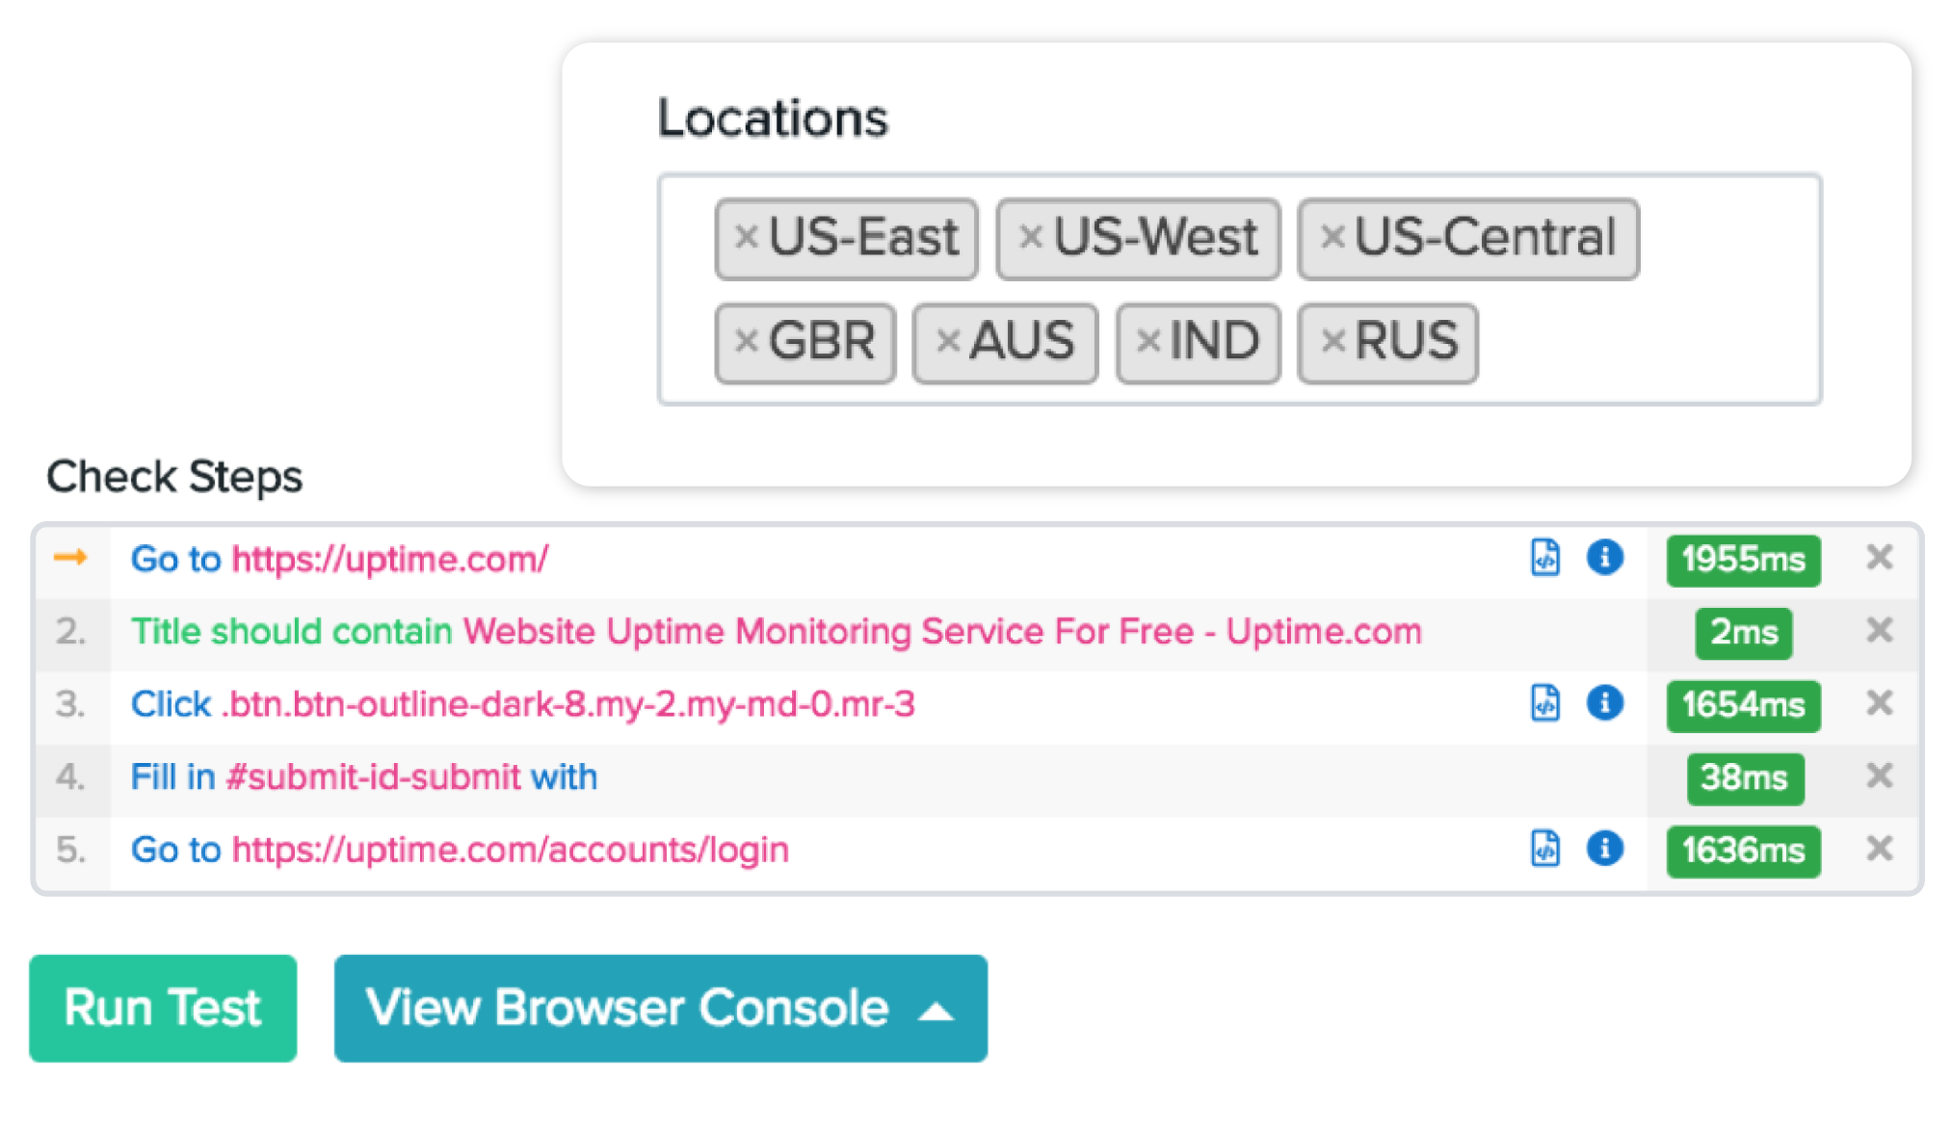Click the 2ms timing badge
Screen dimensions: 1951x1131
click(1743, 633)
